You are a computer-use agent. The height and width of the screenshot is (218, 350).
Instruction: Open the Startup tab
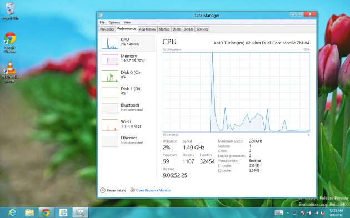pos(164,29)
